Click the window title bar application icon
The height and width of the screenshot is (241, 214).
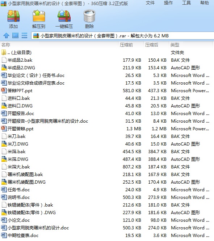(4, 3)
